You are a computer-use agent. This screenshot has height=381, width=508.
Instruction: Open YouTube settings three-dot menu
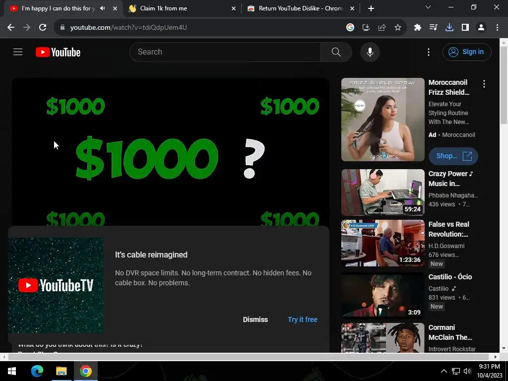428,52
